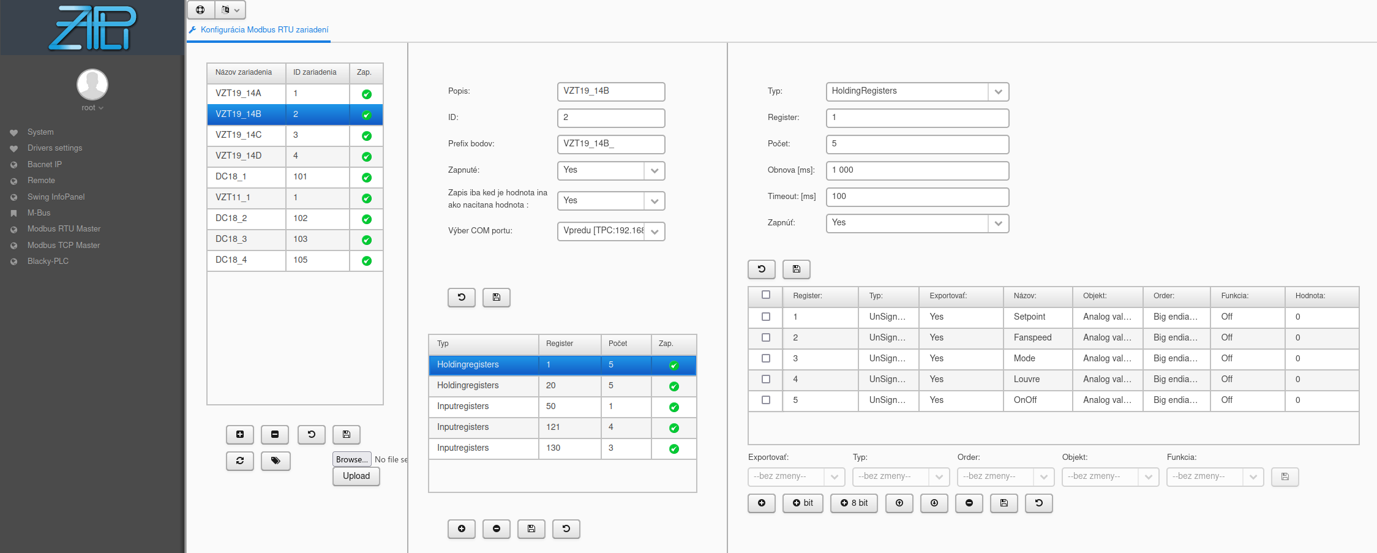
Task: Open the language selector dropdown in top toolbar
Action: [x=230, y=10]
